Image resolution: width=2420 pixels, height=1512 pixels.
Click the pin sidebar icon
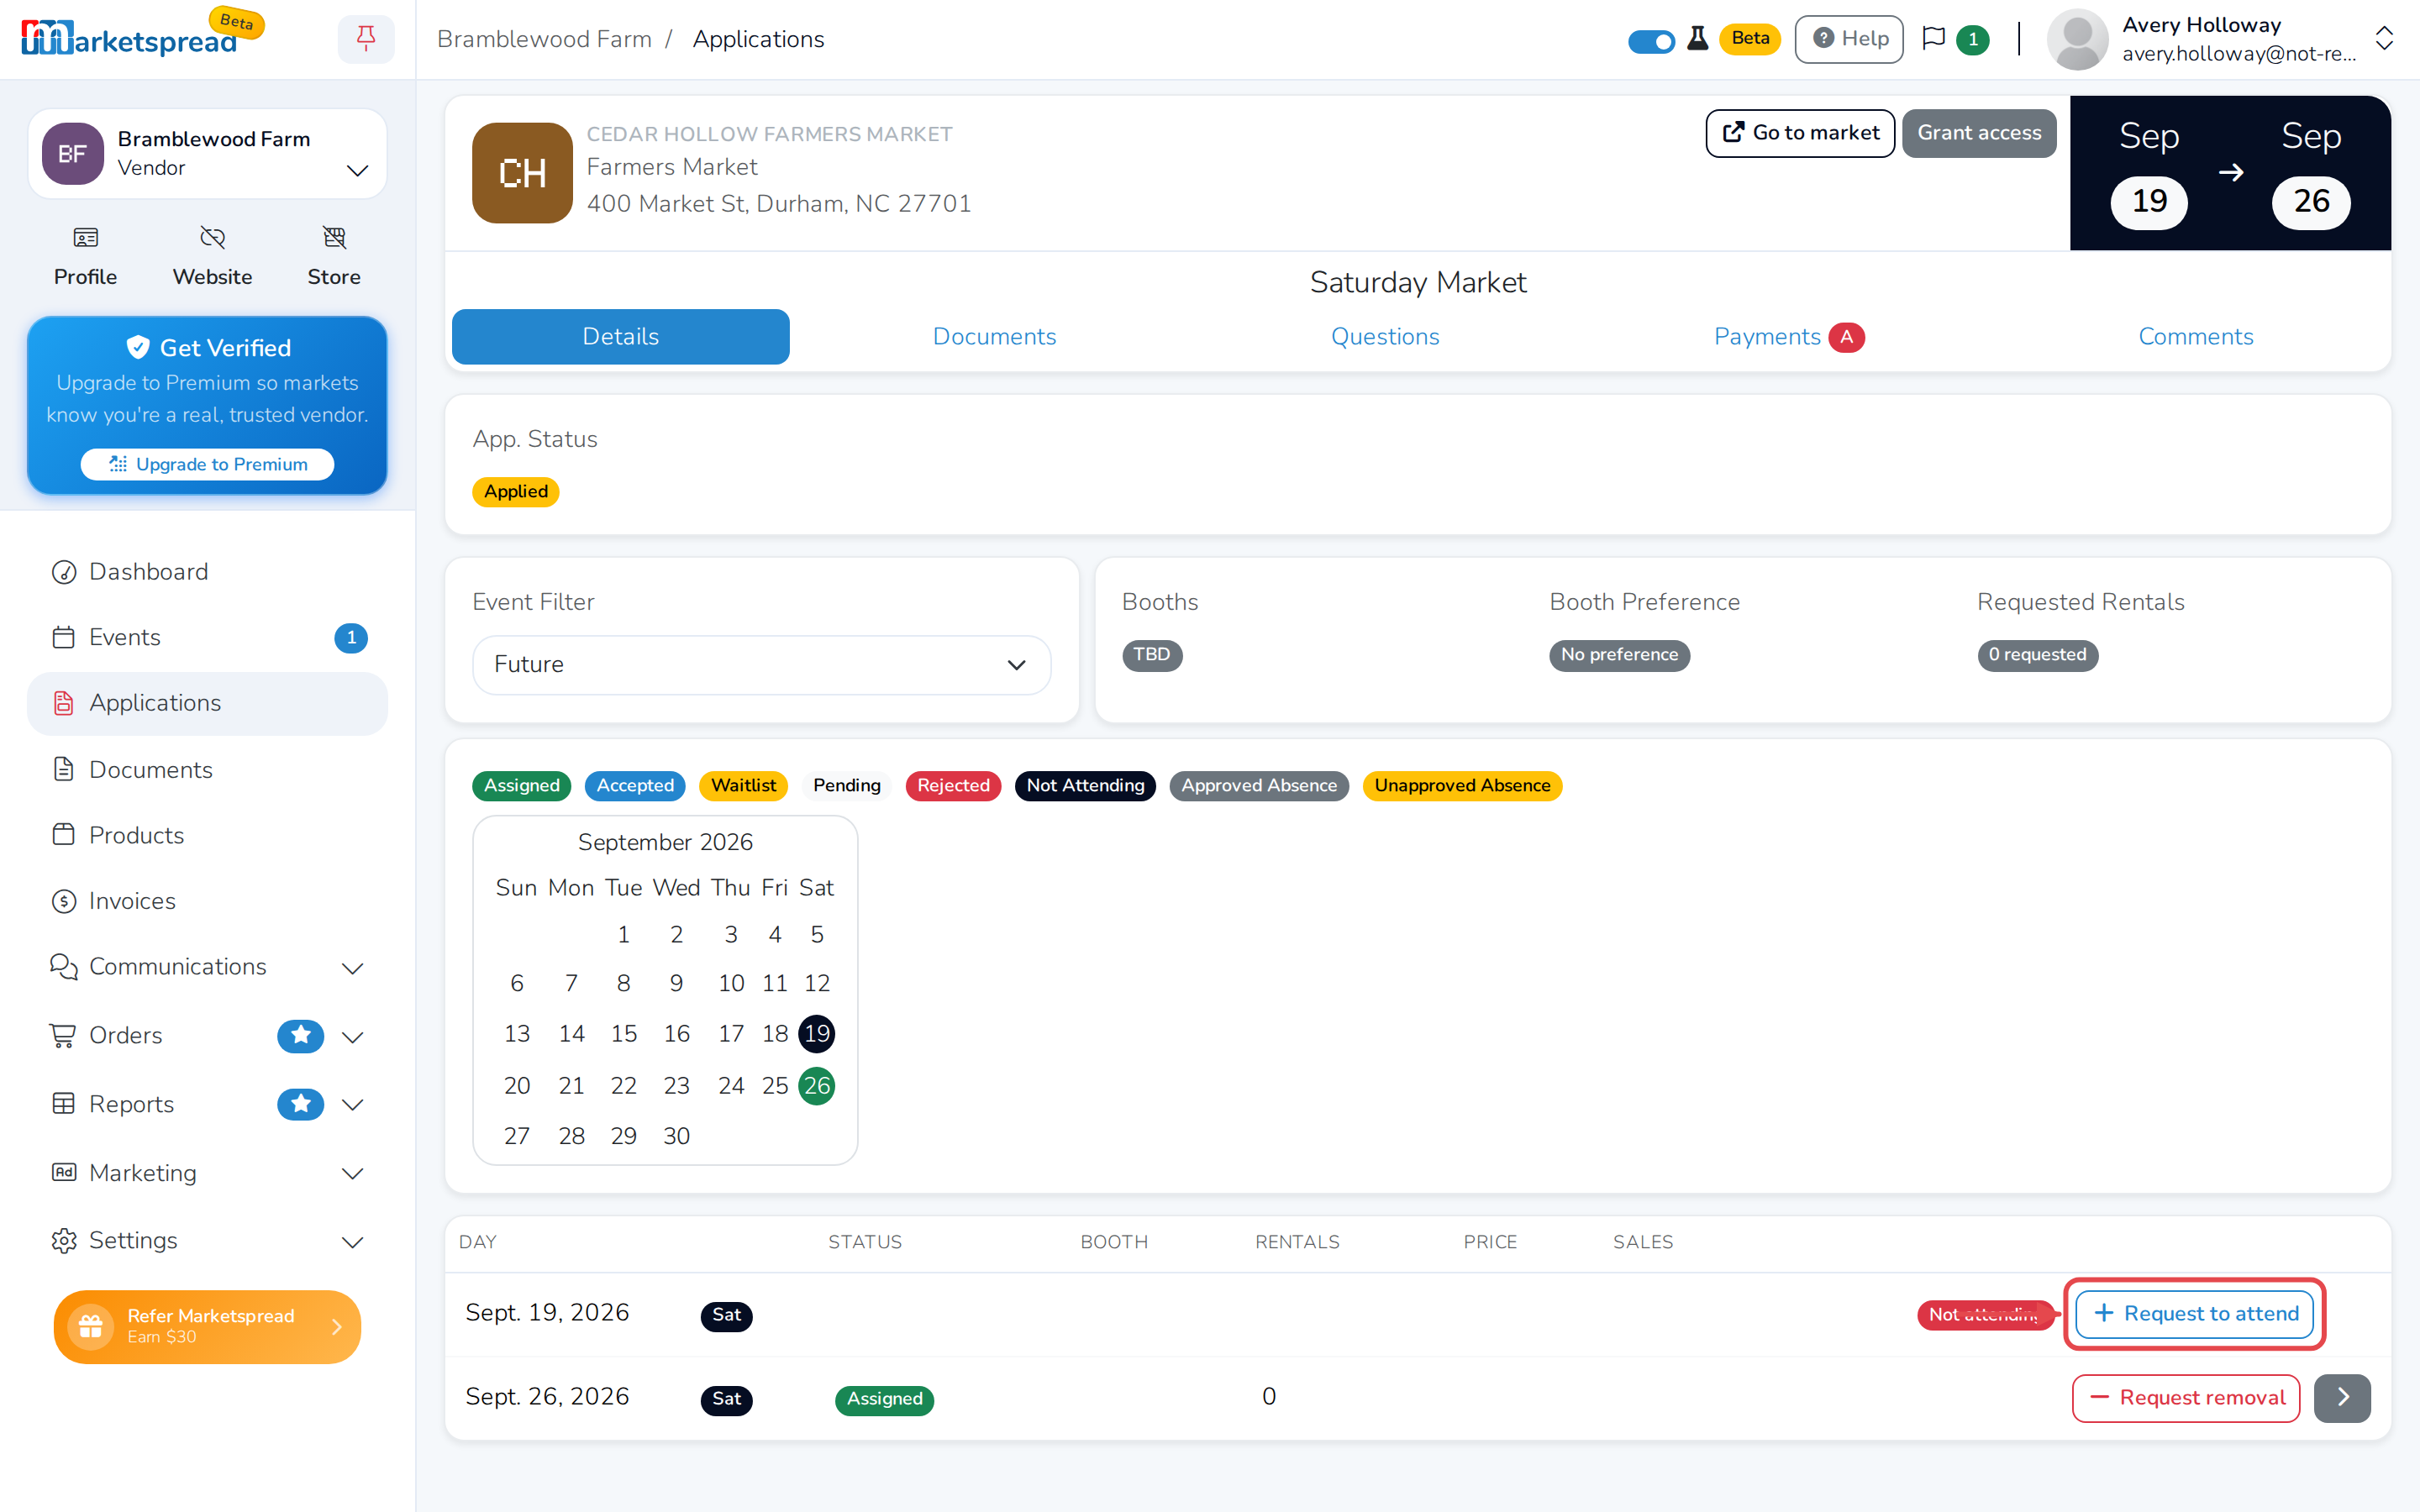[366, 39]
